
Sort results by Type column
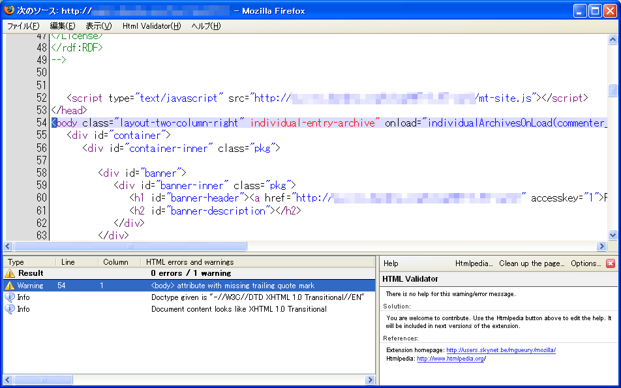(x=30, y=262)
